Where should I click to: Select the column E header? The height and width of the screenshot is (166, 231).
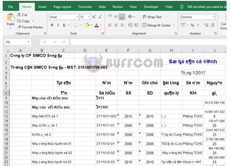point(107,51)
